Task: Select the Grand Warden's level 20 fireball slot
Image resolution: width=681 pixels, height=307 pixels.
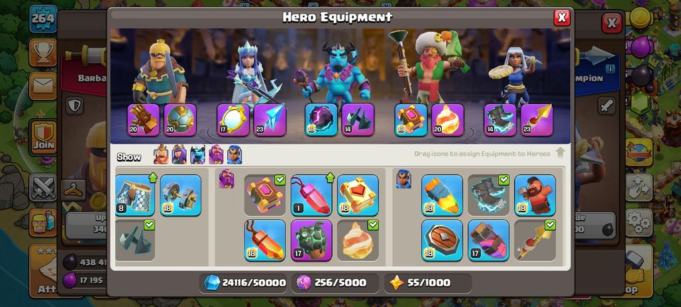Action: coord(447,120)
